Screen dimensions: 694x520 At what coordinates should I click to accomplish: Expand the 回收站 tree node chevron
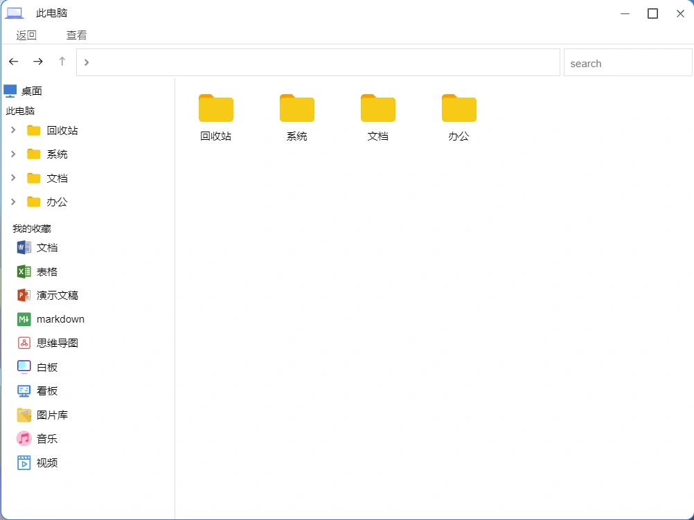pyautogui.click(x=13, y=130)
